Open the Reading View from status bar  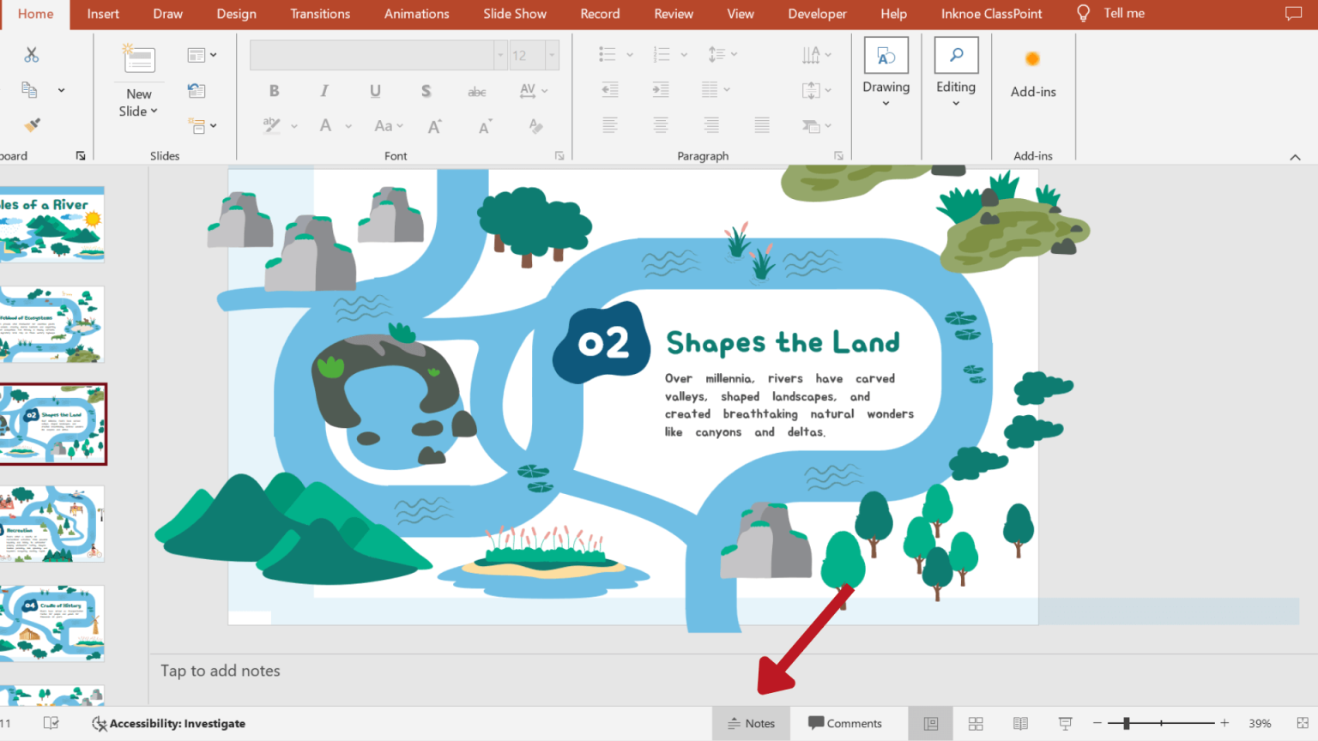1020,723
